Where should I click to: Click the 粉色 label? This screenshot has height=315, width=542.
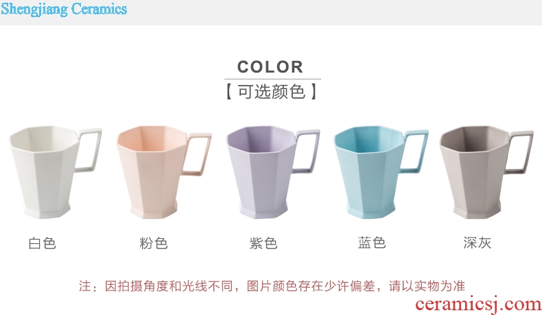154,243
